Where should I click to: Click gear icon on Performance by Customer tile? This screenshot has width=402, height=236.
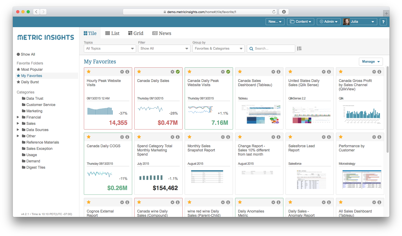374,137
